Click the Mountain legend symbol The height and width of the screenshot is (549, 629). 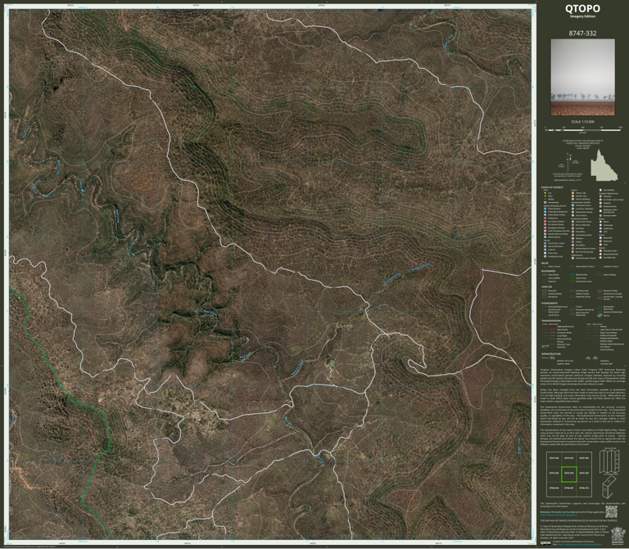click(600, 241)
